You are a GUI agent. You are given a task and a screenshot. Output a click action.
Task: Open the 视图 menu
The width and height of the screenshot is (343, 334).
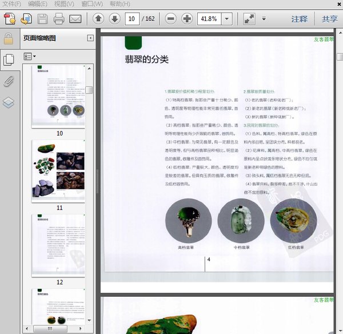click(x=63, y=4)
